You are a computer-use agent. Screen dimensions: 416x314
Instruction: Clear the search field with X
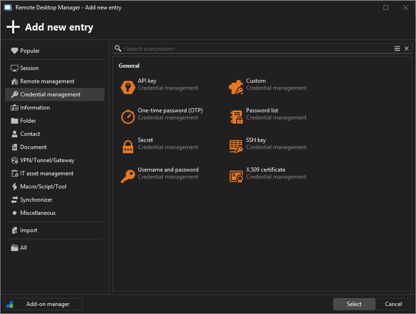[x=407, y=48]
